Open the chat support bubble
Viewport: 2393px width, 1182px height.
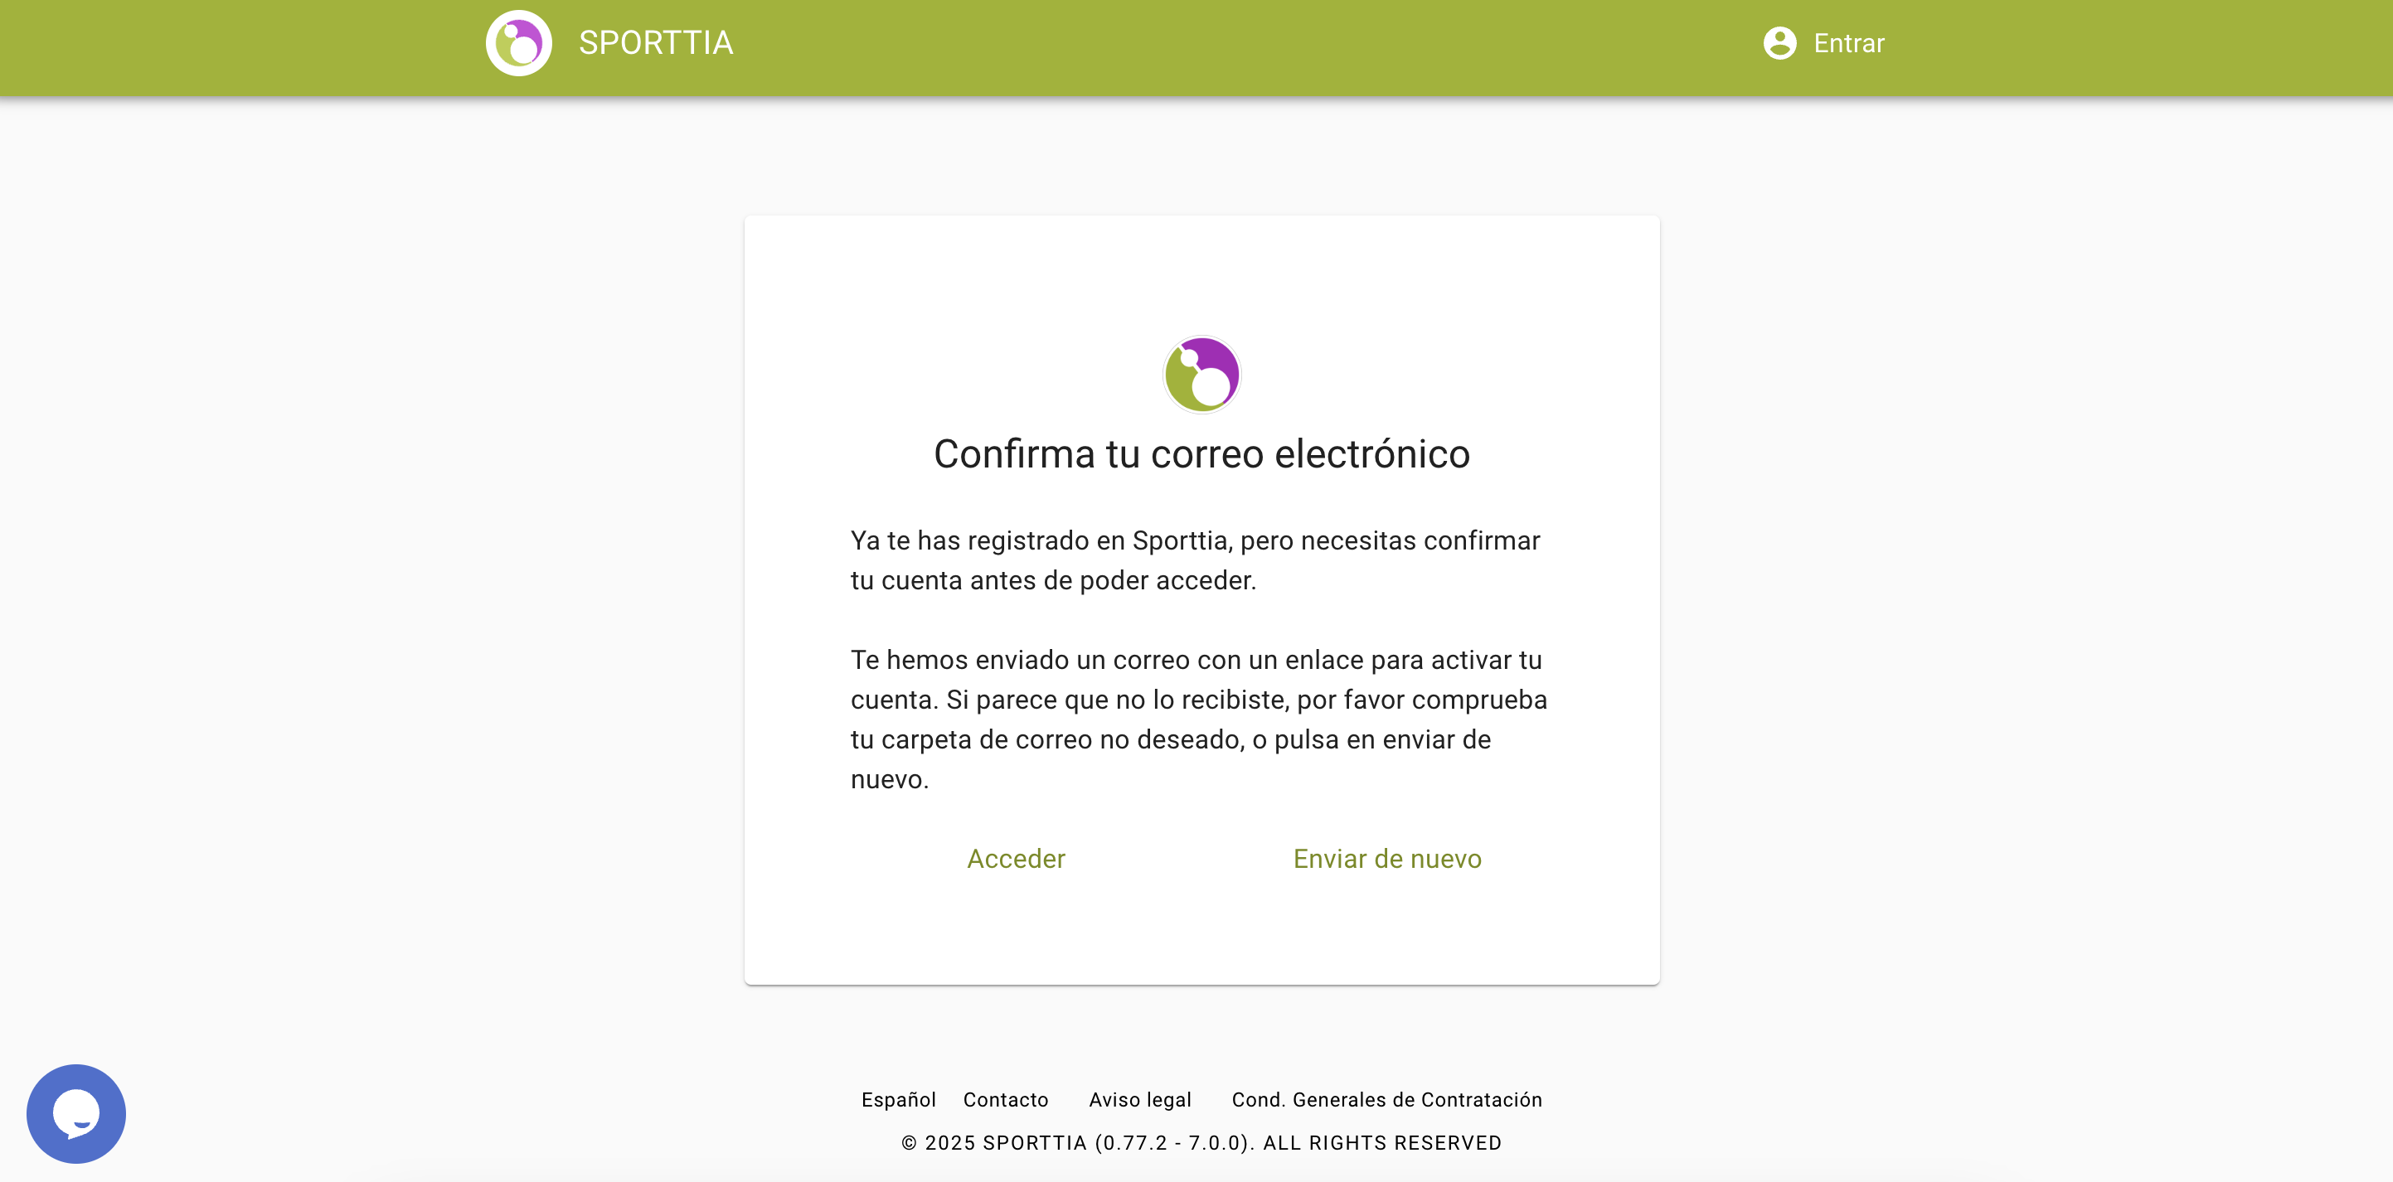tap(76, 1112)
